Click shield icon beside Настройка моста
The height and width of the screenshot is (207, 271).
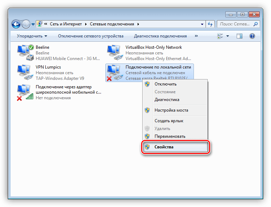(147, 110)
